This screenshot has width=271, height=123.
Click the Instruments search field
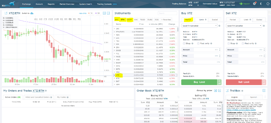pos(167,13)
